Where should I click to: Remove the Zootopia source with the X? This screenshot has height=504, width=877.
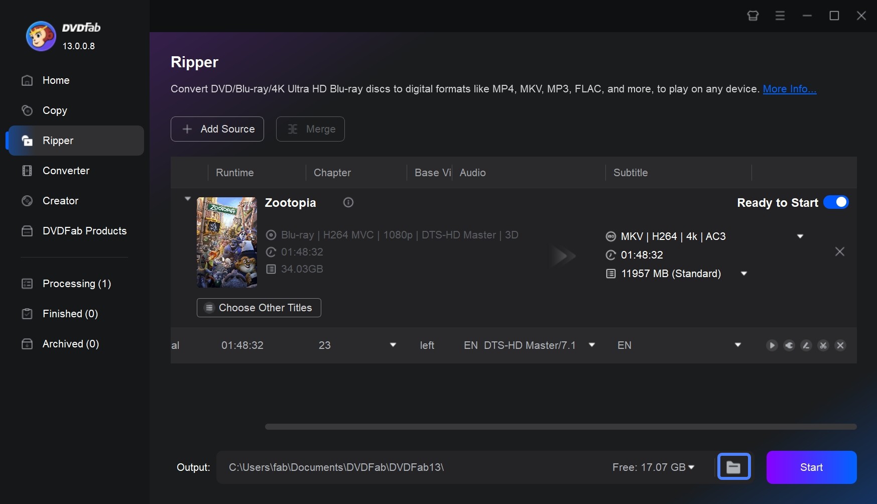point(839,251)
